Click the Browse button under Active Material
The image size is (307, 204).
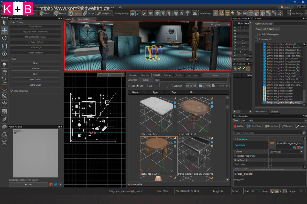click(28, 185)
